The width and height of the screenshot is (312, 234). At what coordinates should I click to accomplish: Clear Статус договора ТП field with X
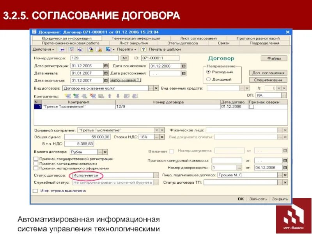click(285, 183)
